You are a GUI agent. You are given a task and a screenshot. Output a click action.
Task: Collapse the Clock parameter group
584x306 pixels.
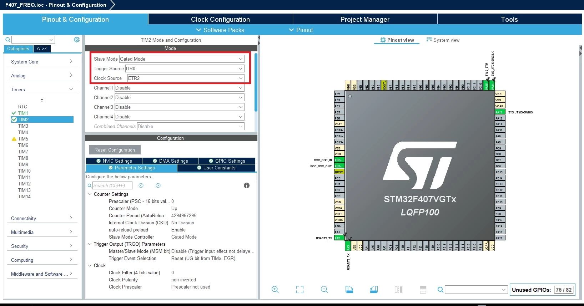tap(90, 265)
